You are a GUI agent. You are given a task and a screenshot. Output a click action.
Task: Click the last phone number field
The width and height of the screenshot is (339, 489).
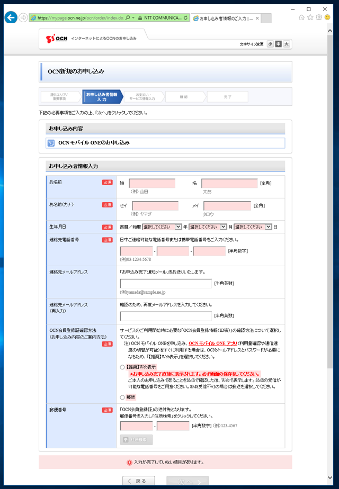(x=209, y=251)
